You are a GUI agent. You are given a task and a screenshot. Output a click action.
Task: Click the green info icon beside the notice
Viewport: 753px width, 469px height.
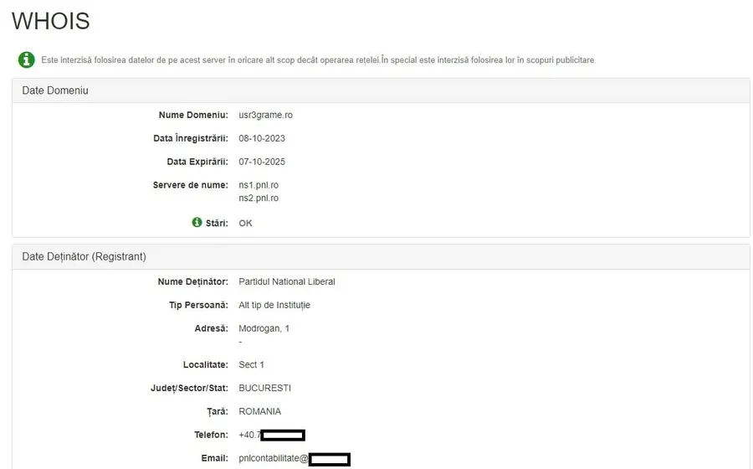click(27, 59)
